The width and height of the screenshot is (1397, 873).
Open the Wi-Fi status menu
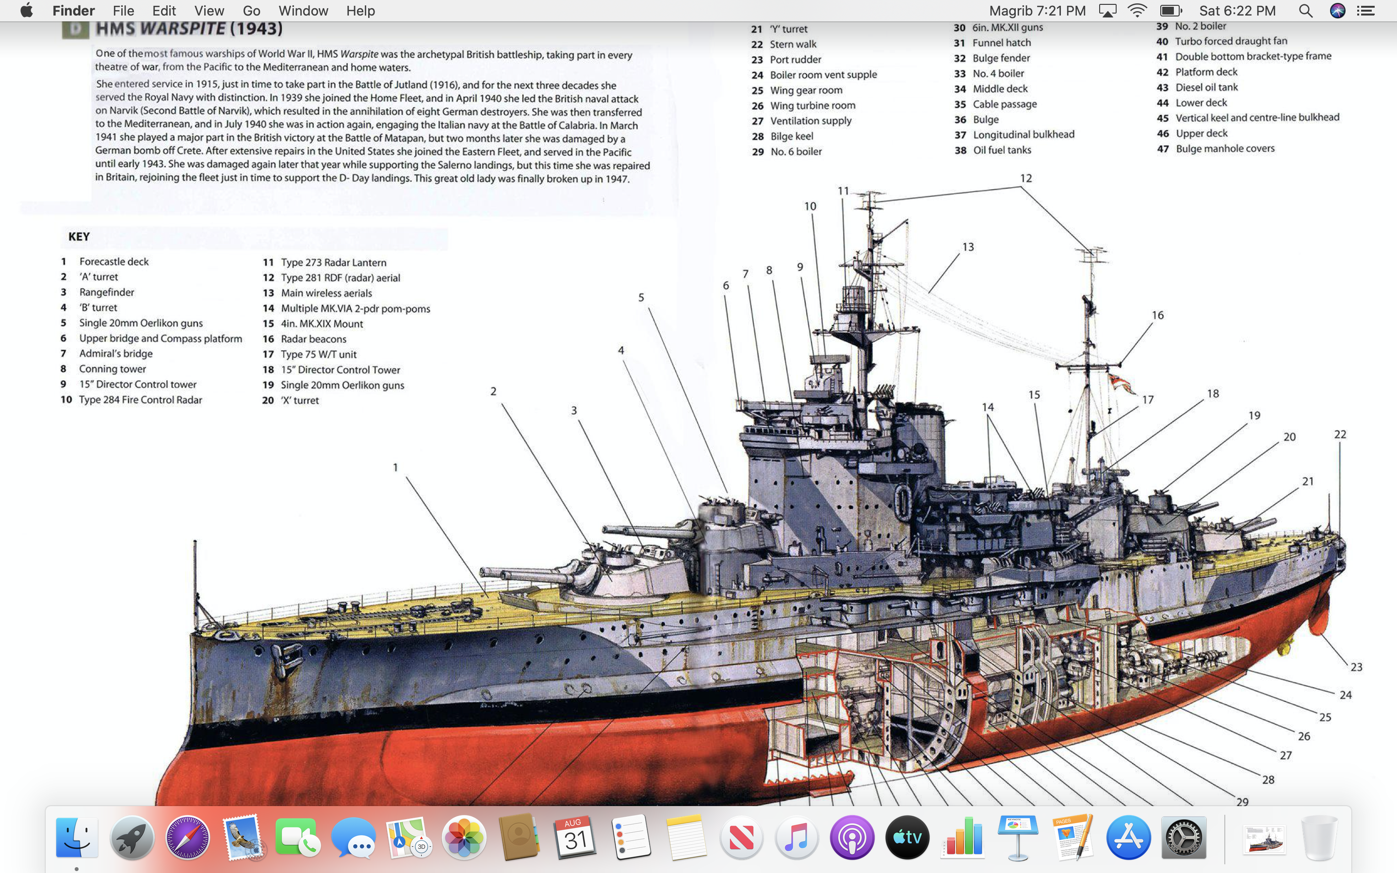pyautogui.click(x=1137, y=10)
